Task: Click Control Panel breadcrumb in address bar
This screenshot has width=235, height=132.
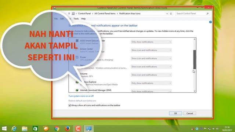Action: (84, 14)
